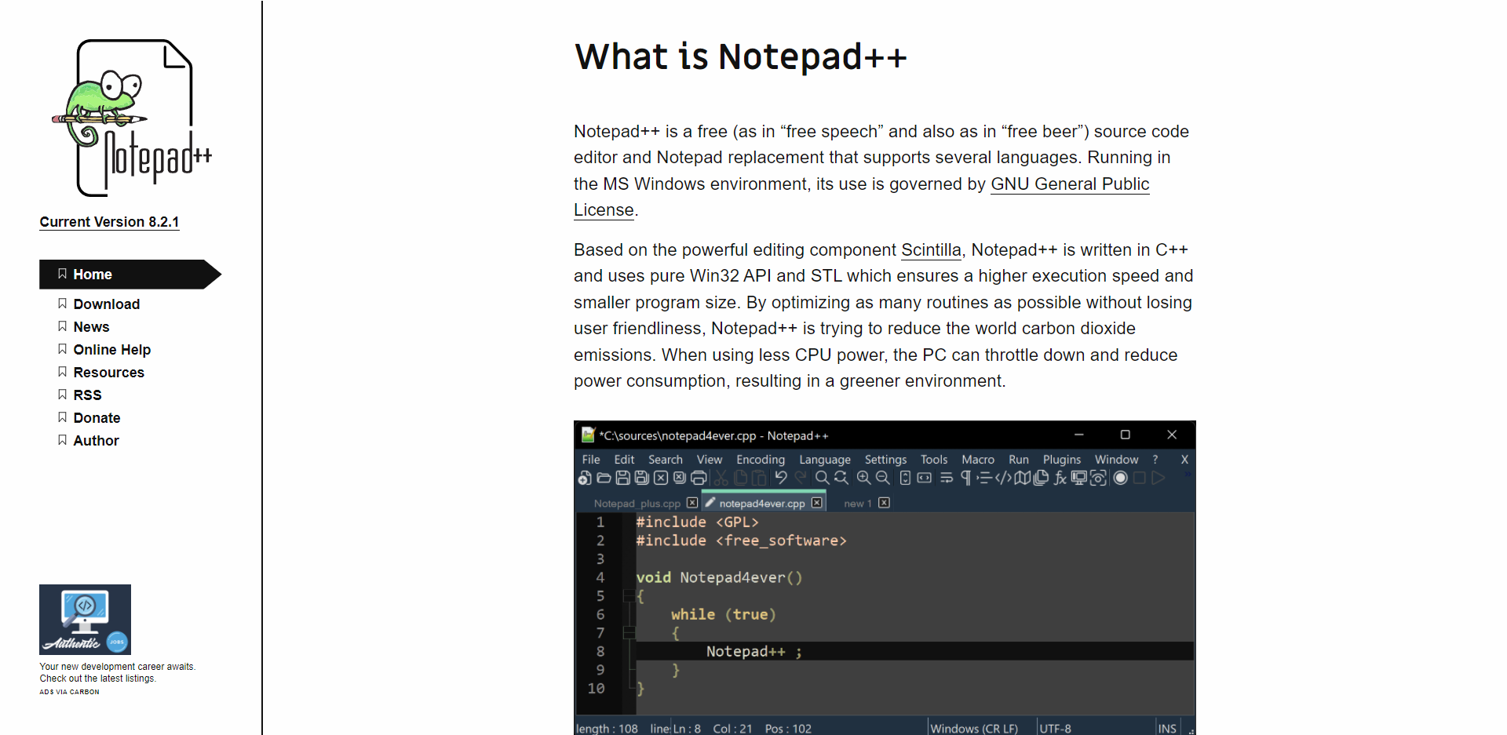
Task: Navigate to the Download page
Action: (106, 304)
